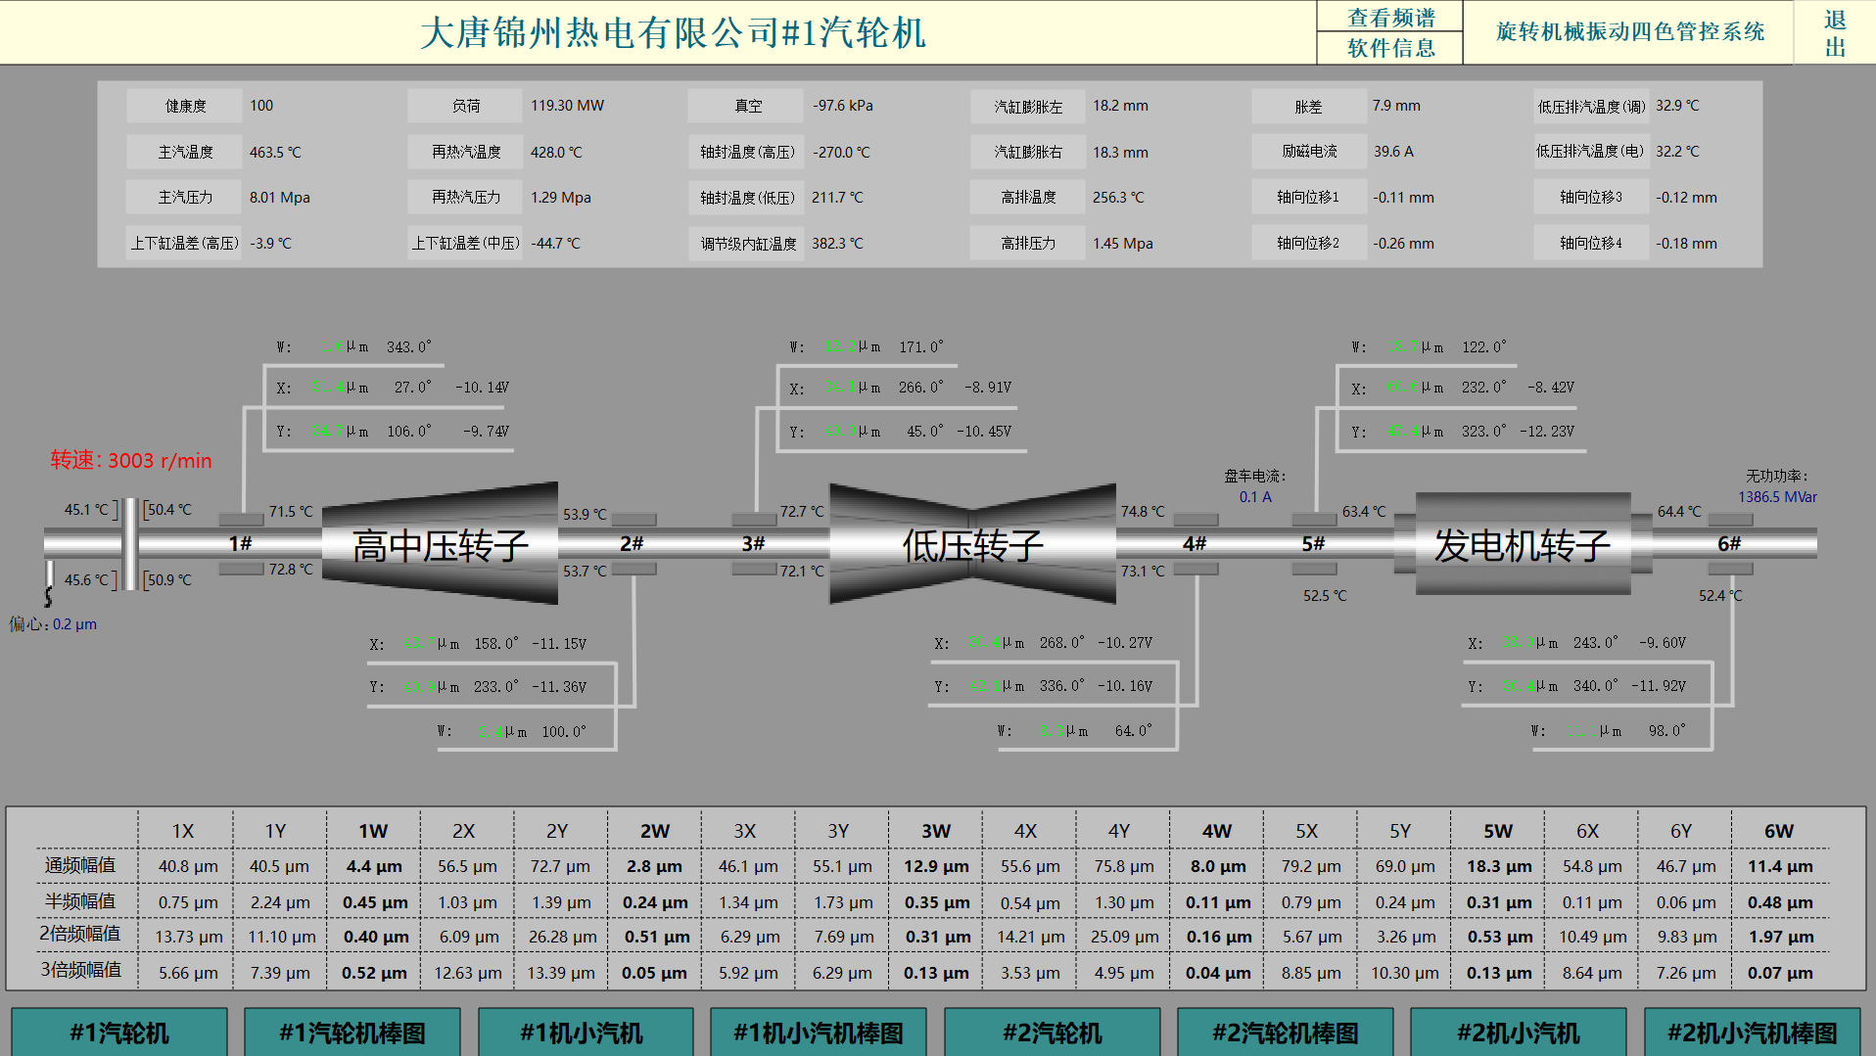The height and width of the screenshot is (1056, 1876).
Task: Select bearing 3# on the shaft
Action: click(x=753, y=543)
